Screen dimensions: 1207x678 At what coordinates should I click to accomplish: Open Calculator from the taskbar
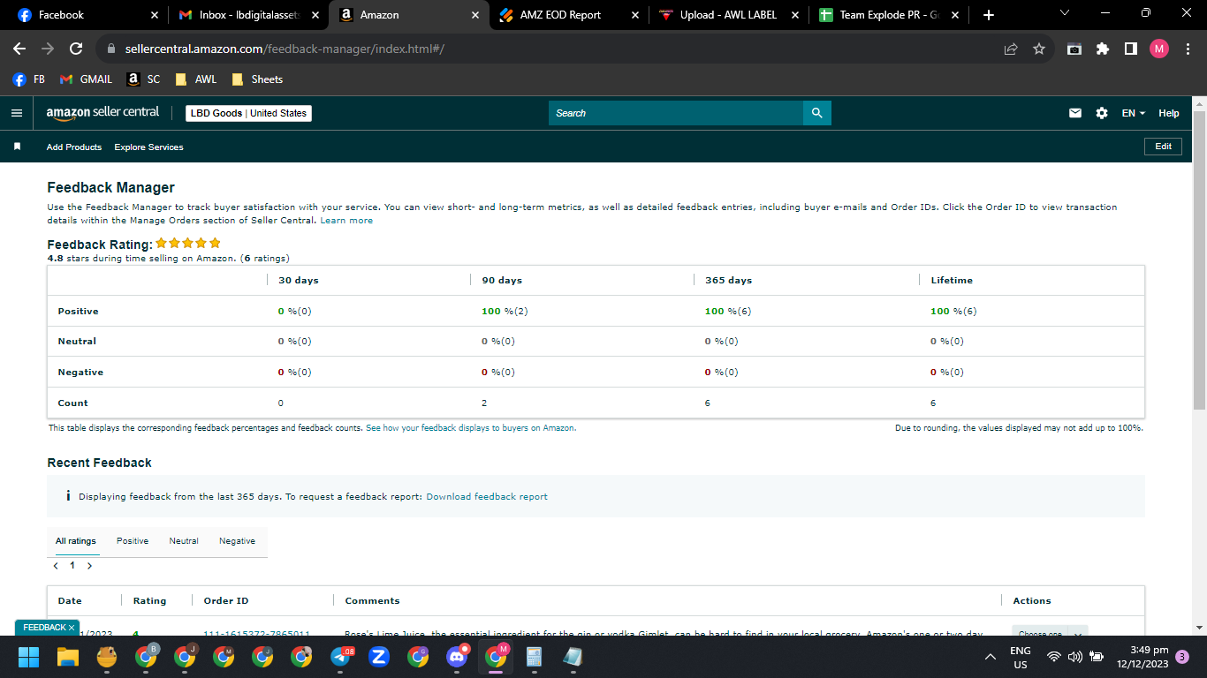pyautogui.click(x=534, y=657)
